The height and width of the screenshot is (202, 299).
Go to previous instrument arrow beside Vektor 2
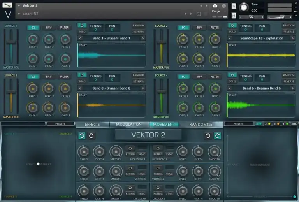(x=201, y=6)
